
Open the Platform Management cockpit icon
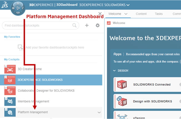point(10,112)
